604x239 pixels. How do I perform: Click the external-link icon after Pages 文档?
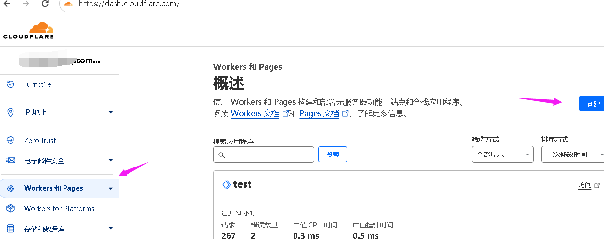pos(345,114)
